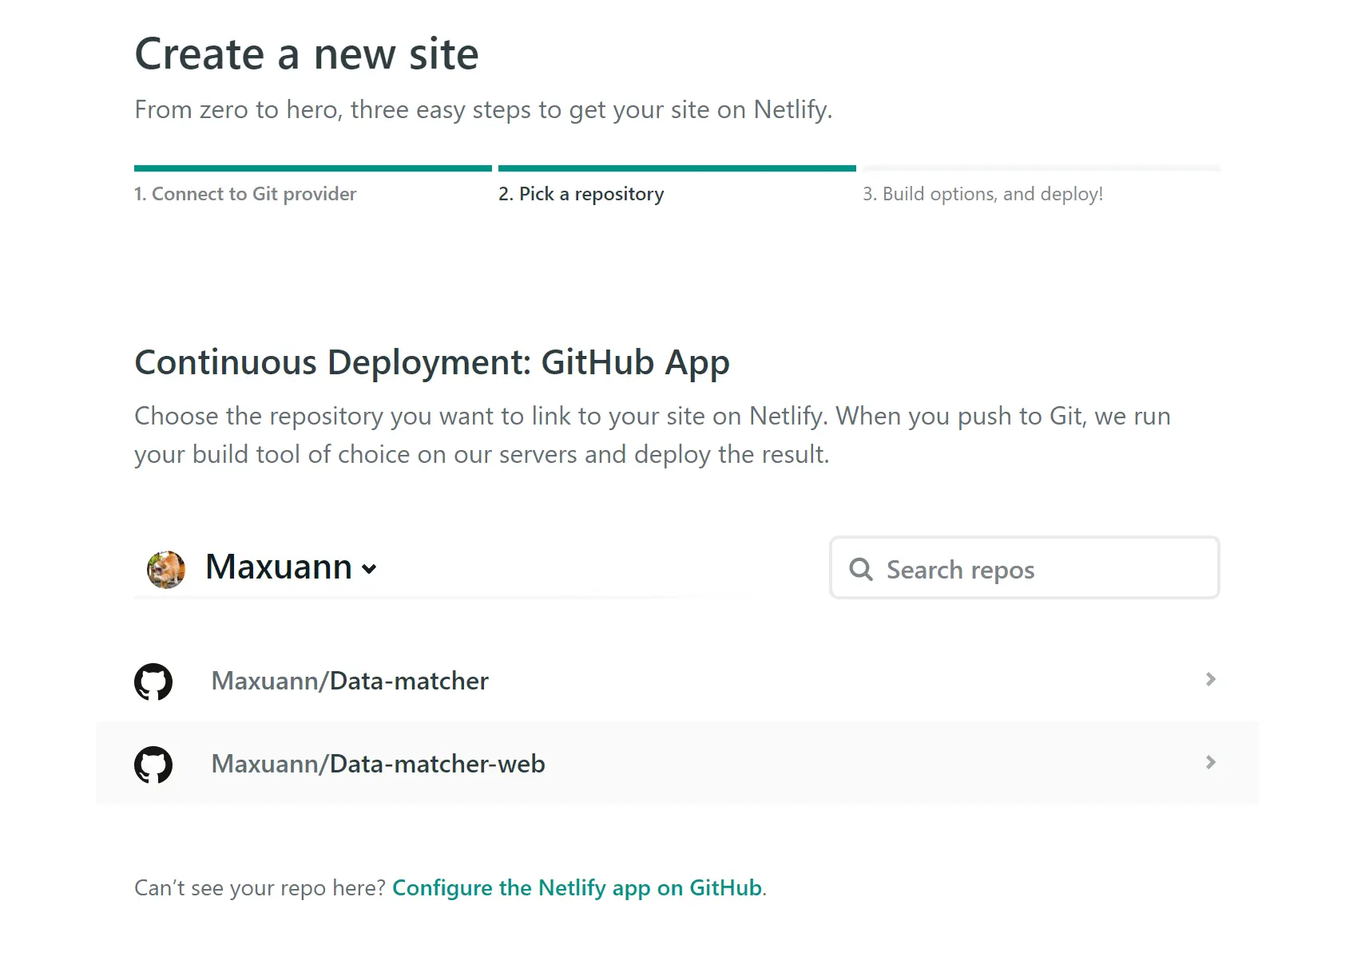Select step 2 Pick a repository
The image size is (1365, 960).
coord(581,194)
